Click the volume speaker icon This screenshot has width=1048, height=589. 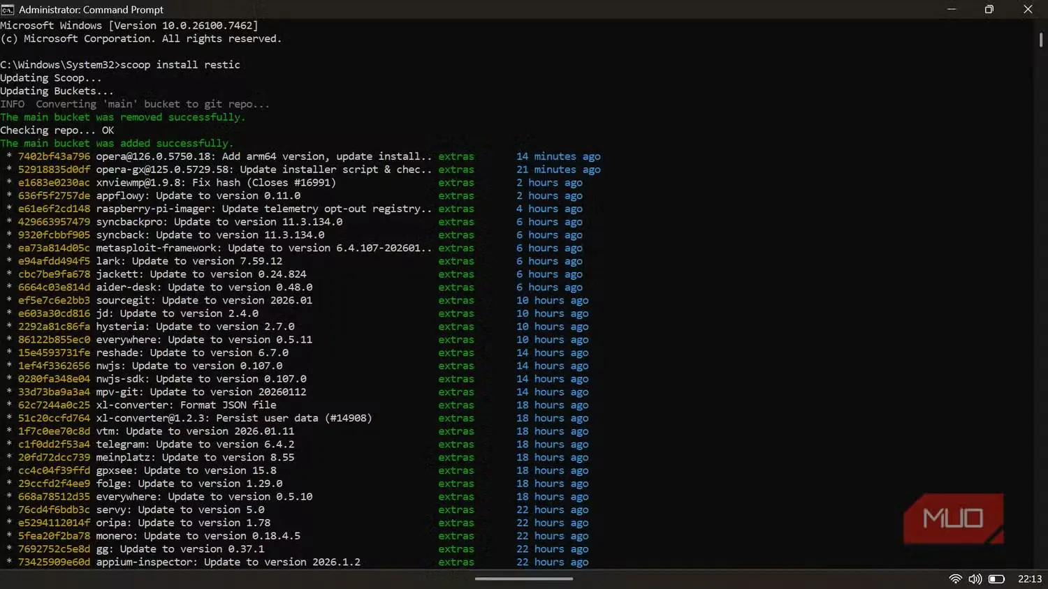[975, 579]
